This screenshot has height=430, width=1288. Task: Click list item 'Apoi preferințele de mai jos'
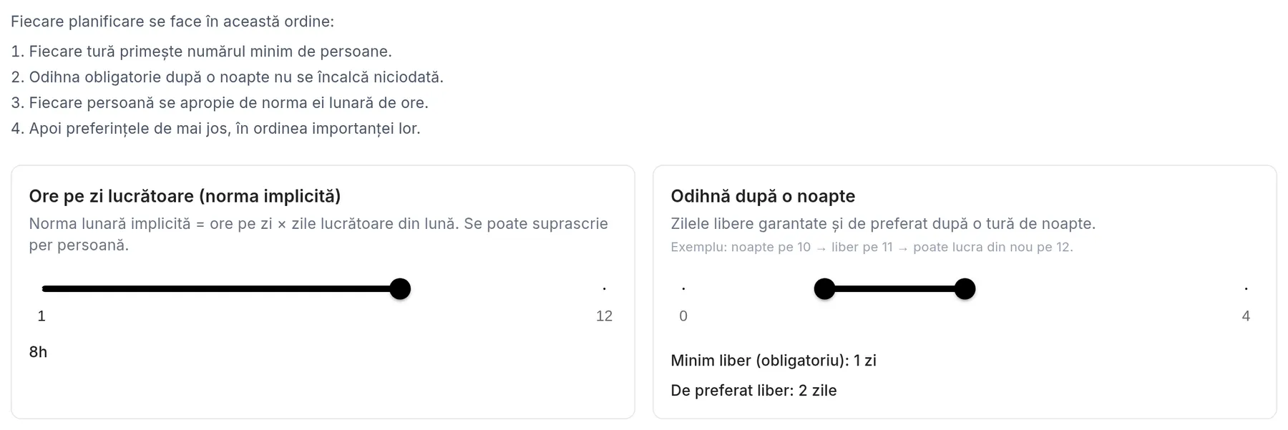coord(215,129)
